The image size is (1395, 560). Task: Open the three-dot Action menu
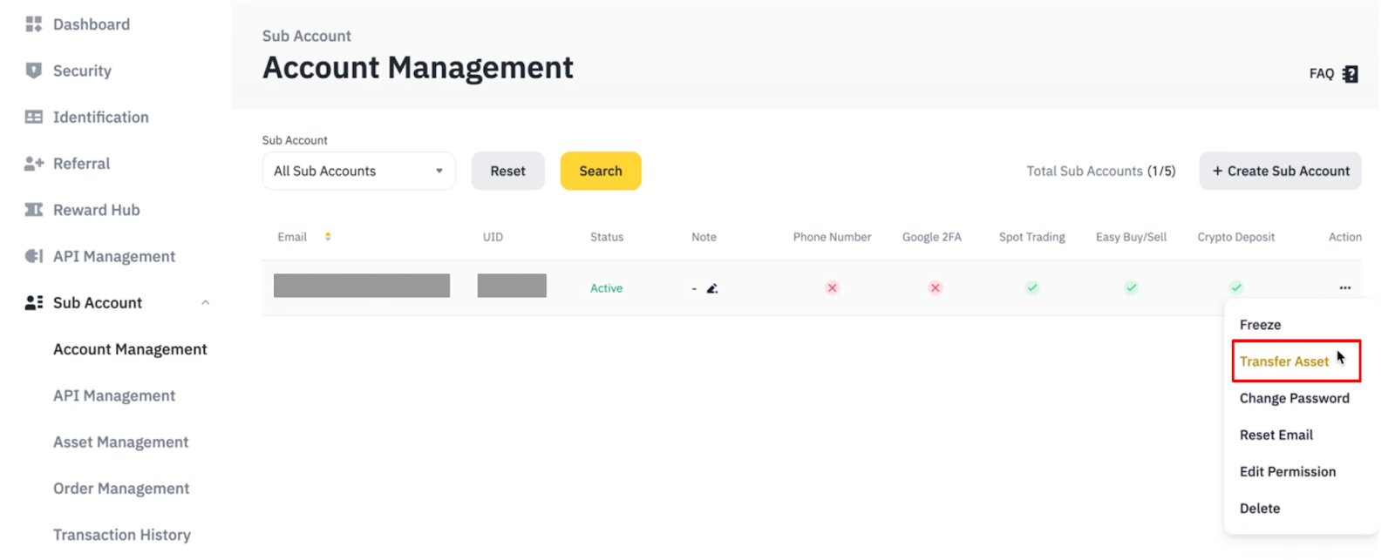coord(1344,288)
